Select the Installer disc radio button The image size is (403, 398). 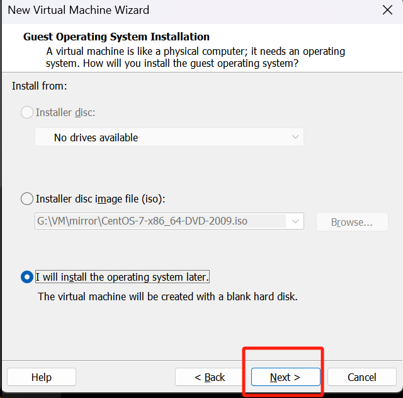click(27, 112)
